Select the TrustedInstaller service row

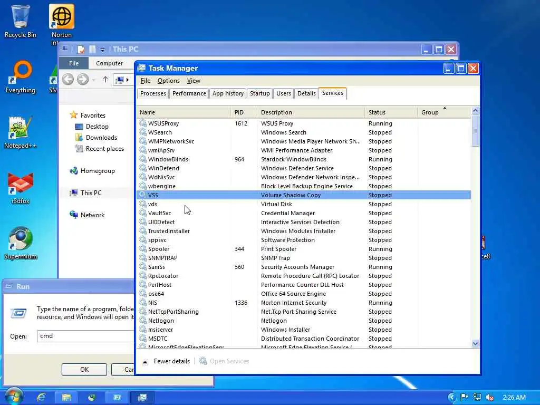(x=304, y=231)
